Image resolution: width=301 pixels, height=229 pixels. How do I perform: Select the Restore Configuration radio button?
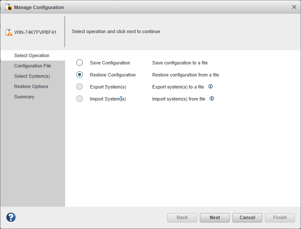tap(79, 75)
